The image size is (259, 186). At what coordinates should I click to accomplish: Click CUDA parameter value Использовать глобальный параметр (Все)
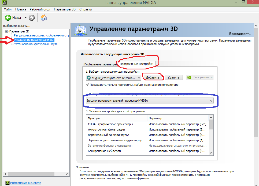pos(177,124)
